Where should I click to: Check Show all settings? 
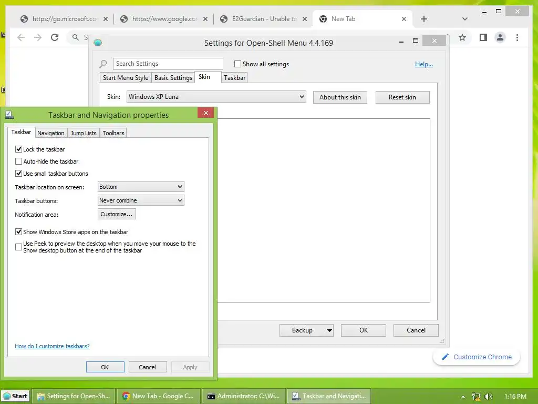[x=237, y=64]
